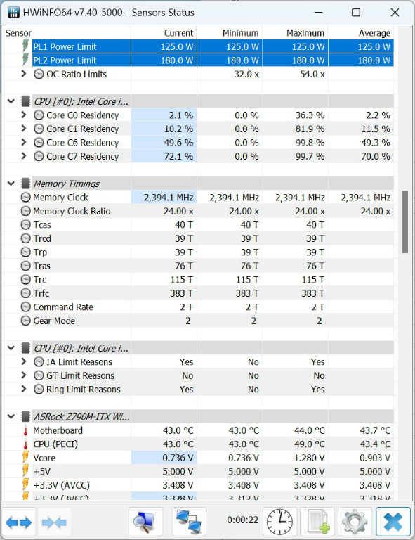Start logging with the sheet plus icon
Screen dimensions: 415x540
[317, 522]
